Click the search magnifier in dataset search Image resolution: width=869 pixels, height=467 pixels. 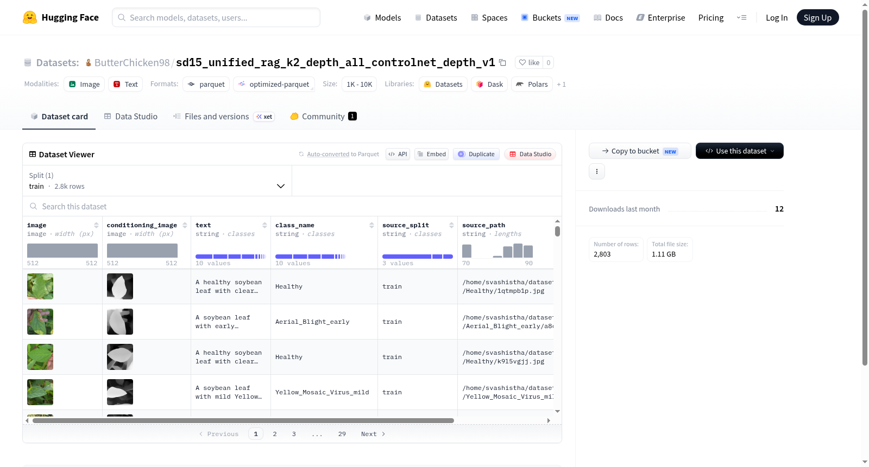pos(34,206)
